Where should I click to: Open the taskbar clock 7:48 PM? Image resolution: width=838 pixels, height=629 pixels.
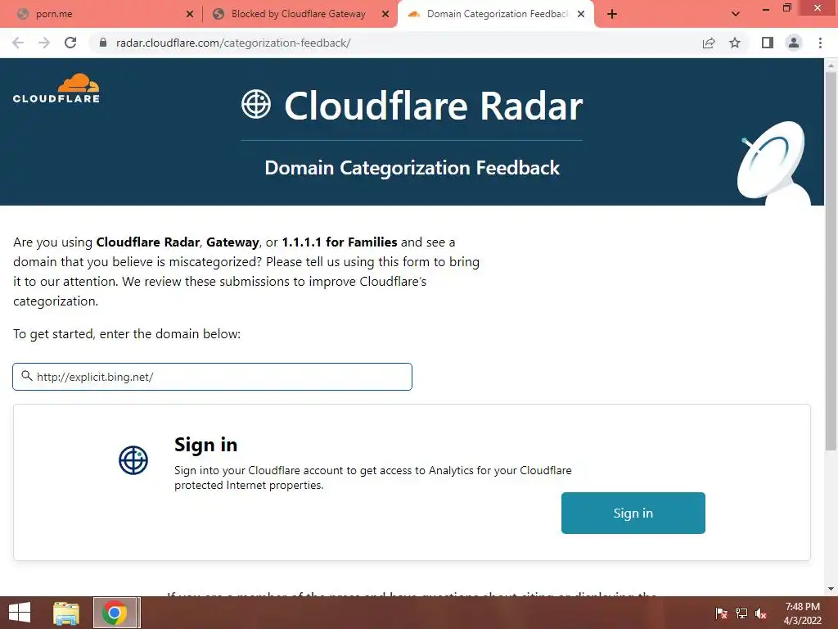[802, 613]
